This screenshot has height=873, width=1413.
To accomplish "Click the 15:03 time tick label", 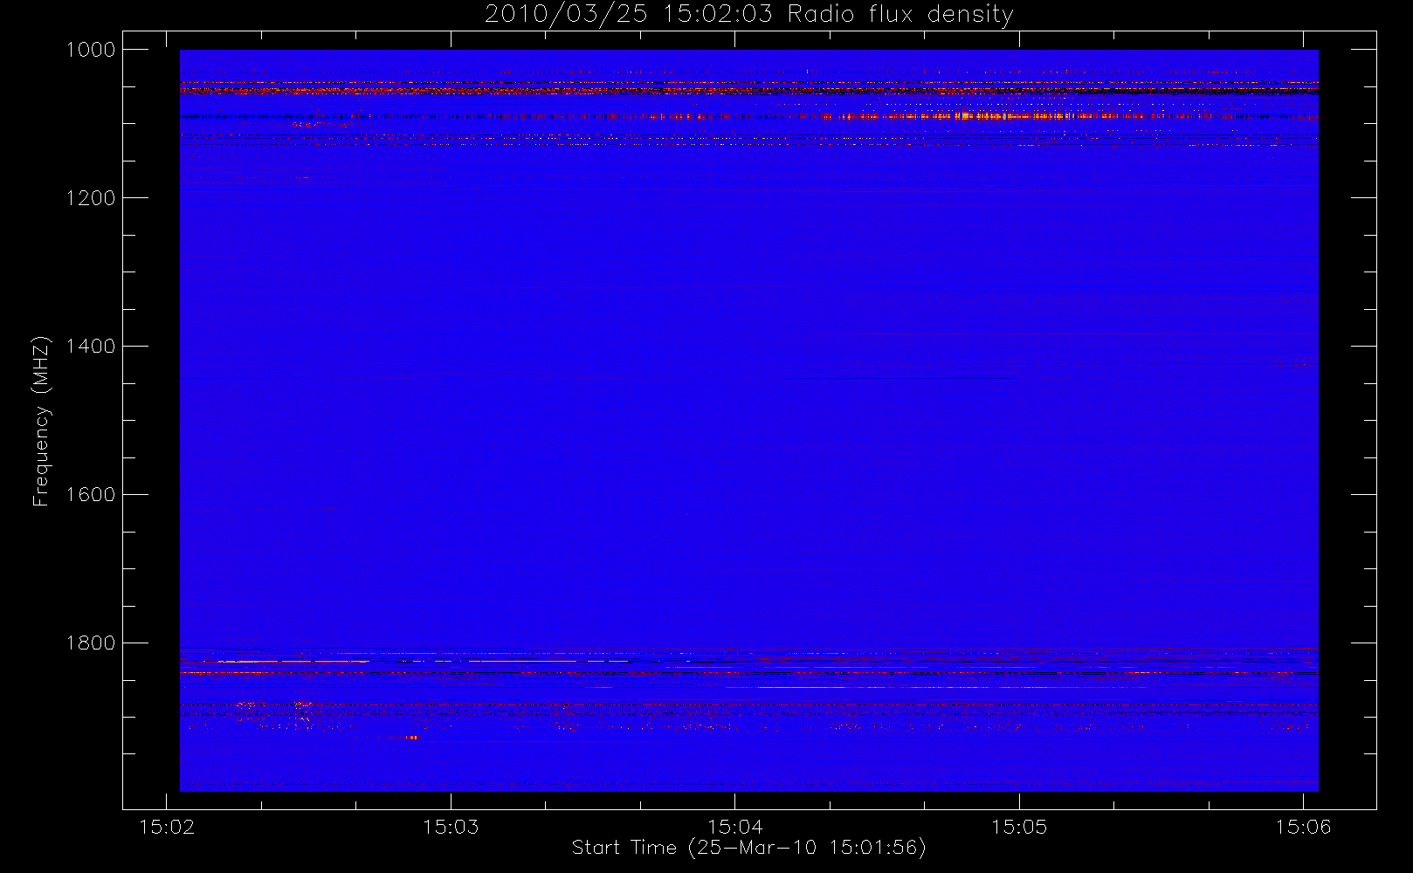I will tap(451, 827).
